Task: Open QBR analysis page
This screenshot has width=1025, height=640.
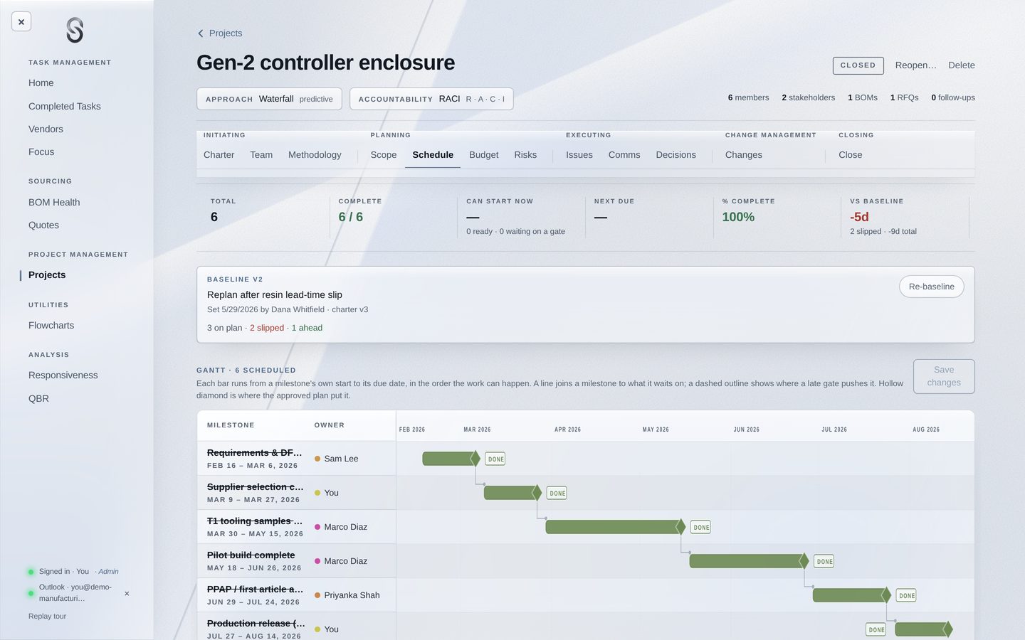Action: coord(38,398)
